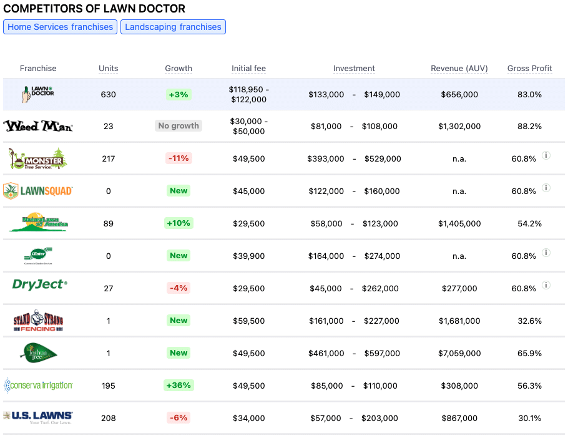Click New badge in Stand Strong Fencing row

tap(179, 320)
